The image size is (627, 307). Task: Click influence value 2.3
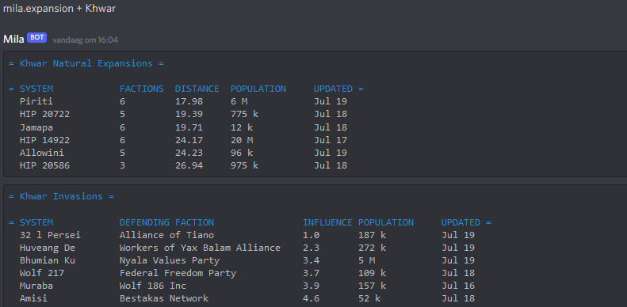(311, 248)
